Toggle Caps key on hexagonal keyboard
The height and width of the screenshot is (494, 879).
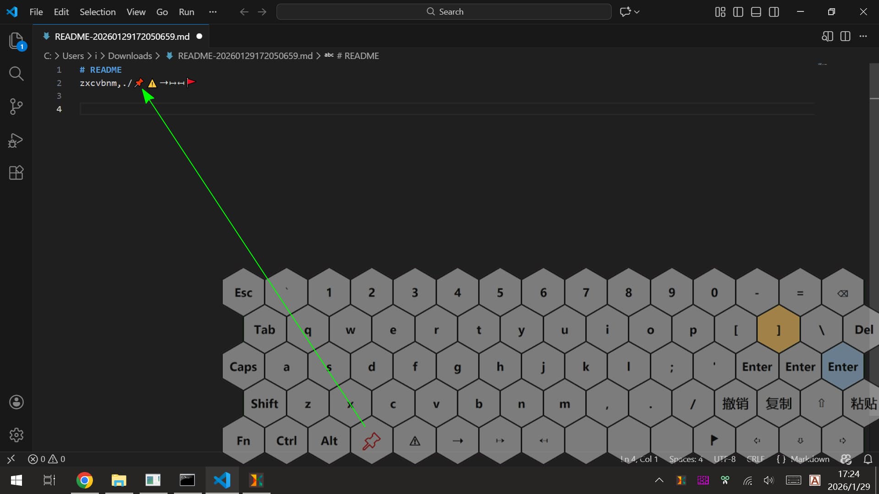243,367
